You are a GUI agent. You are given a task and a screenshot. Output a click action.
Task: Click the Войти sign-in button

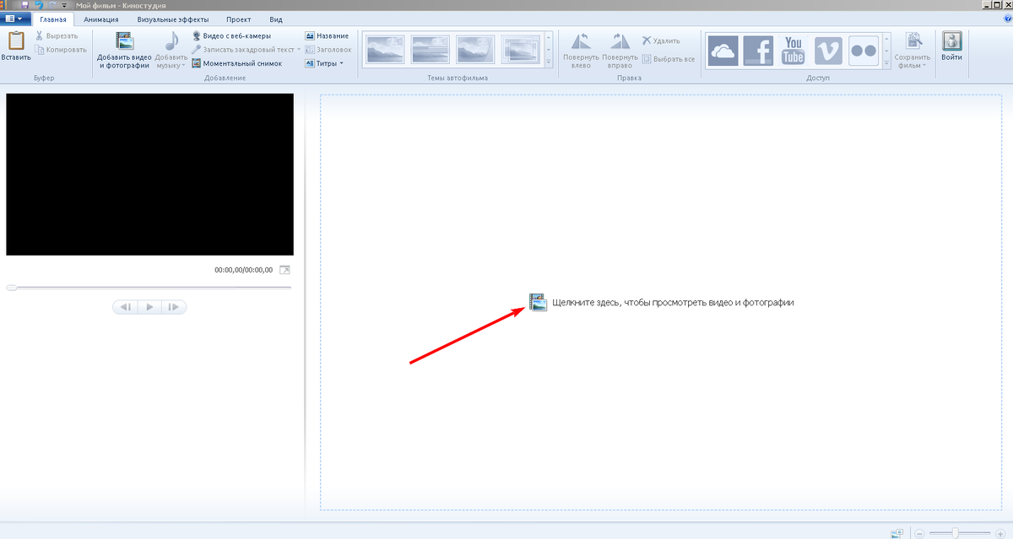951,47
